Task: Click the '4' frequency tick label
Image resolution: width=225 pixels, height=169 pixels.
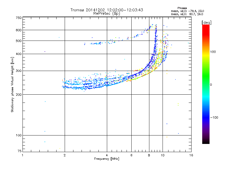Action: tap(107, 155)
